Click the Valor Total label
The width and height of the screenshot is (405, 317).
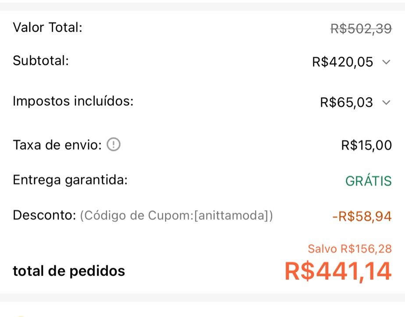pyautogui.click(x=47, y=28)
